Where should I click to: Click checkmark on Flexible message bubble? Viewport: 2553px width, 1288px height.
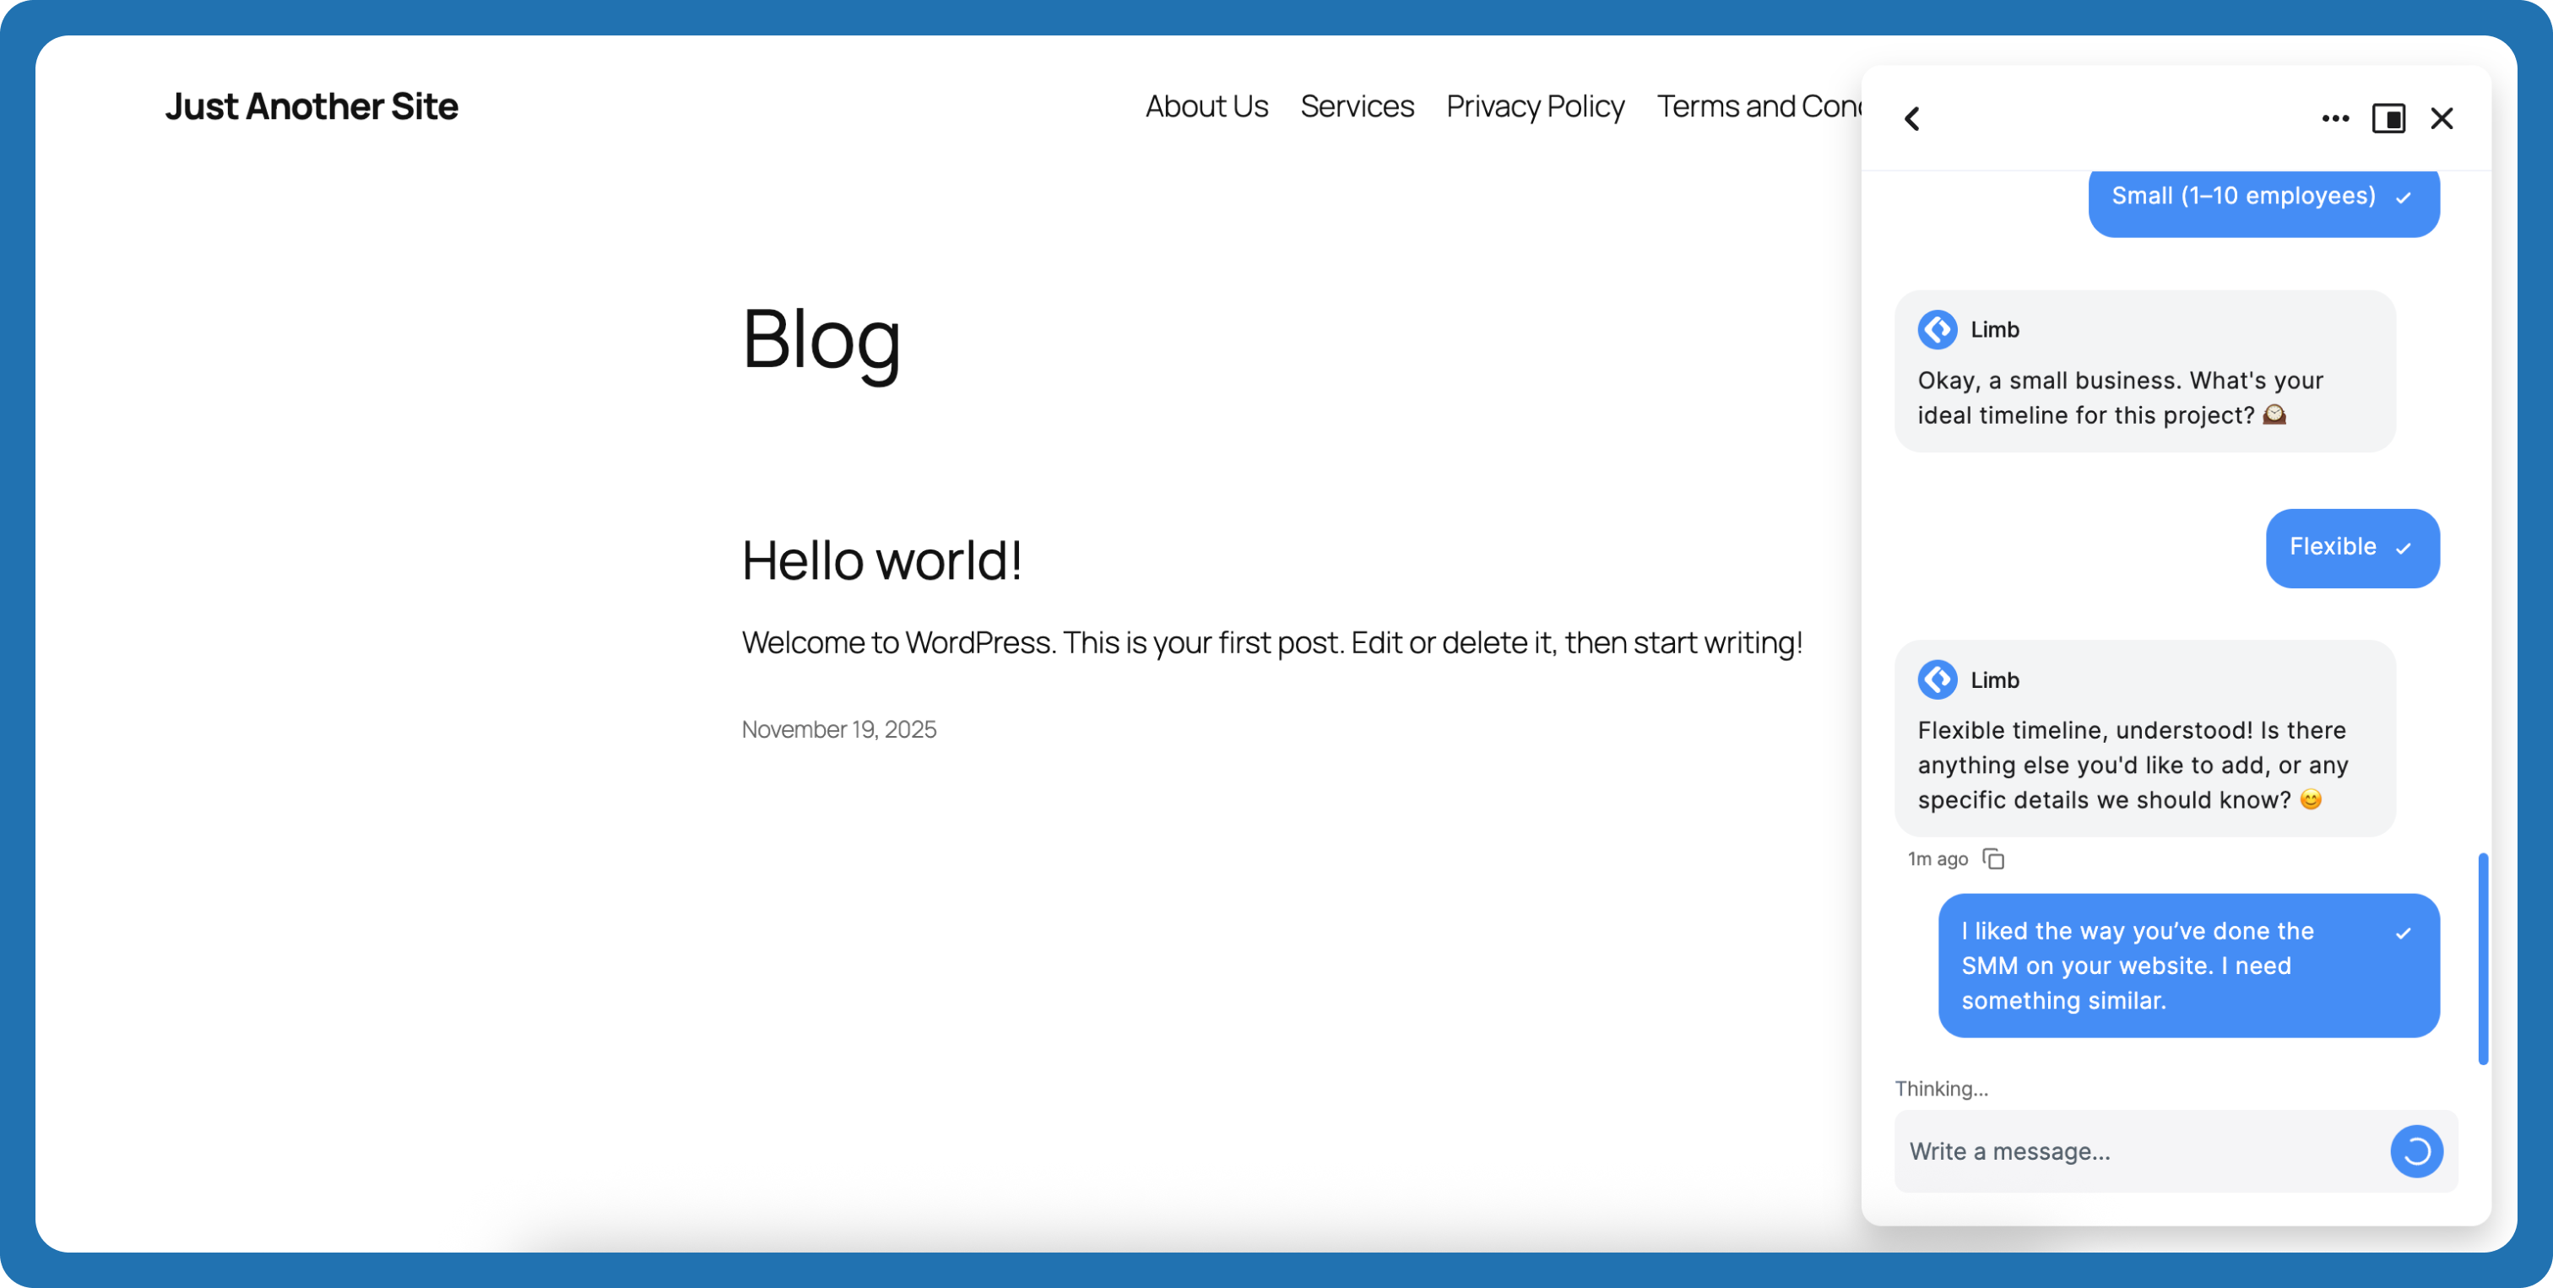tap(2404, 549)
